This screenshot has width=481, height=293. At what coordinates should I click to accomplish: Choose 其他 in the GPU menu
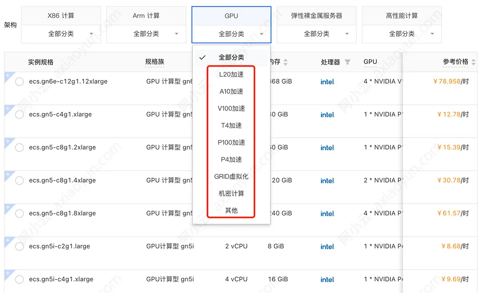(231, 211)
